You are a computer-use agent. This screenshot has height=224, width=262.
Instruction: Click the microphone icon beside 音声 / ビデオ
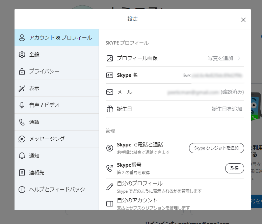(22, 105)
